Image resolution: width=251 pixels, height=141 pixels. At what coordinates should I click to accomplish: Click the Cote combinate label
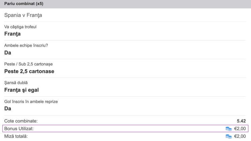tap(21, 121)
